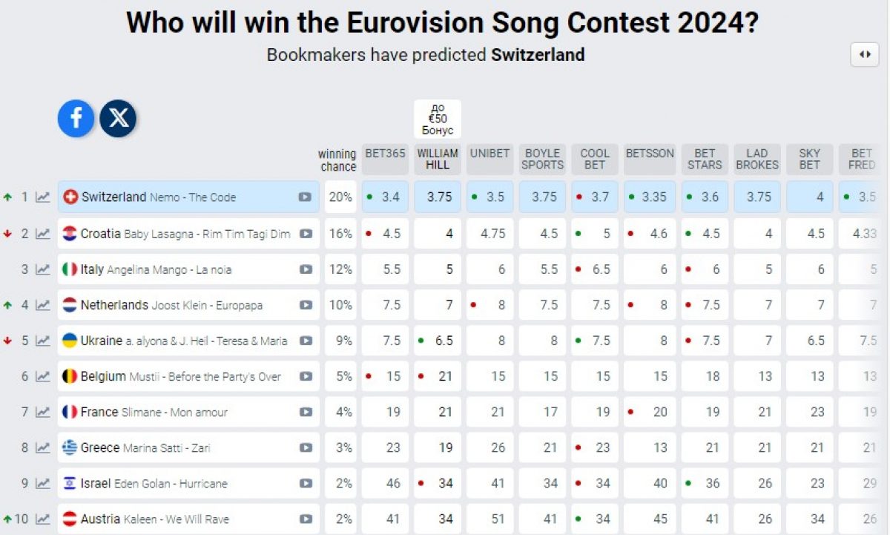The image size is (890, 535).
Task: Show Belgium's odds graph icon
Action: (43, 377)
